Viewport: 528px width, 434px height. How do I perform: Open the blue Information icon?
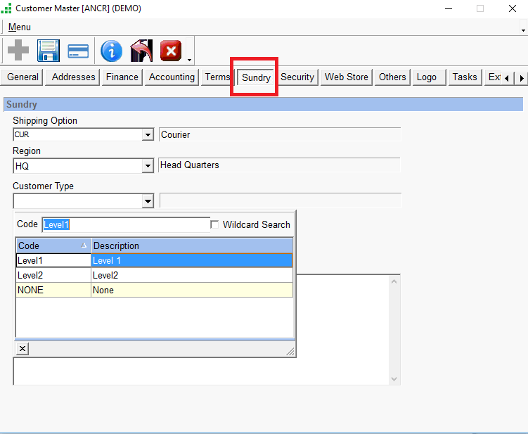click(x=111, y=51)
